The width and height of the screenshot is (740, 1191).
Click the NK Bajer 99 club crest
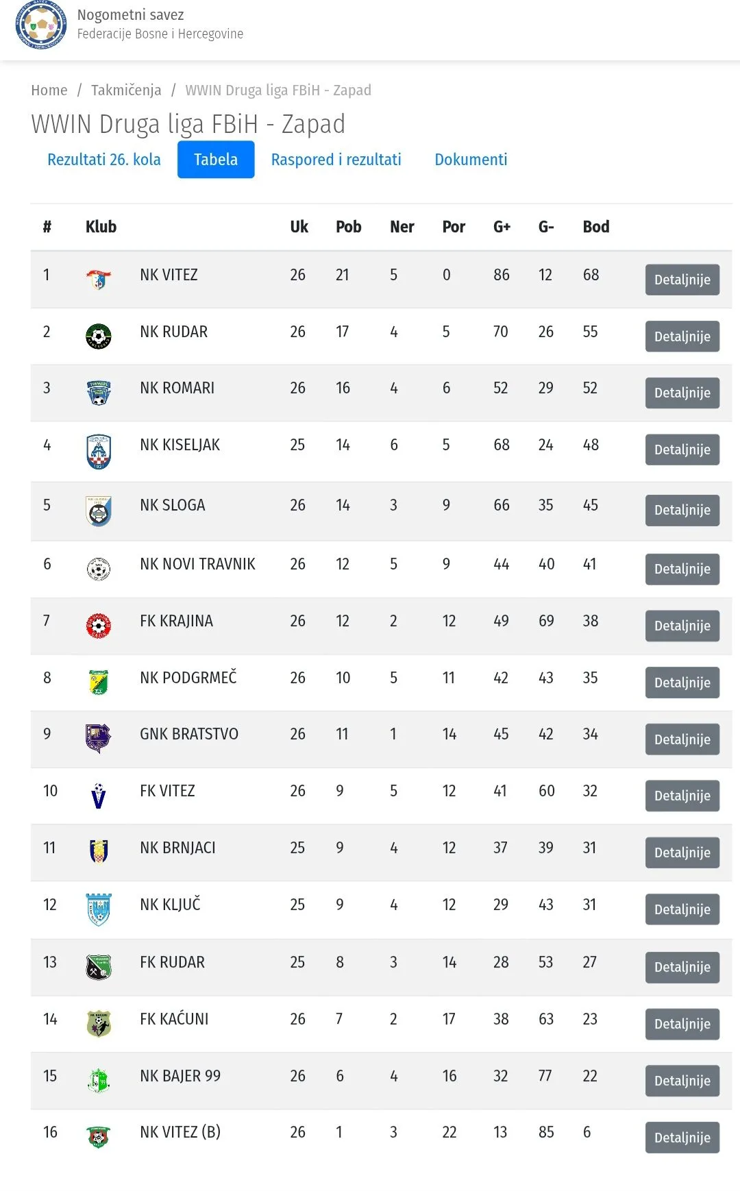[99, 1080]
